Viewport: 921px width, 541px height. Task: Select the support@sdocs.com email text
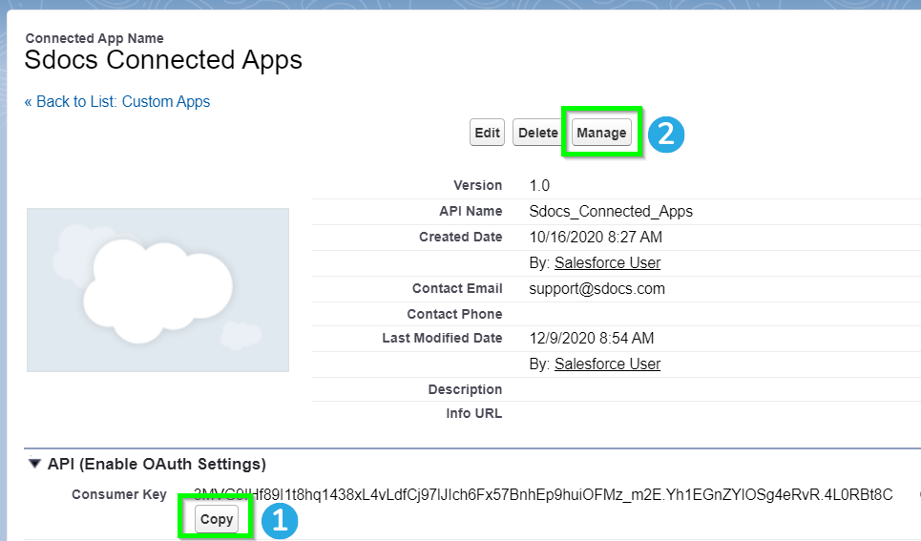pyautogui.click(x=597, y=288)
